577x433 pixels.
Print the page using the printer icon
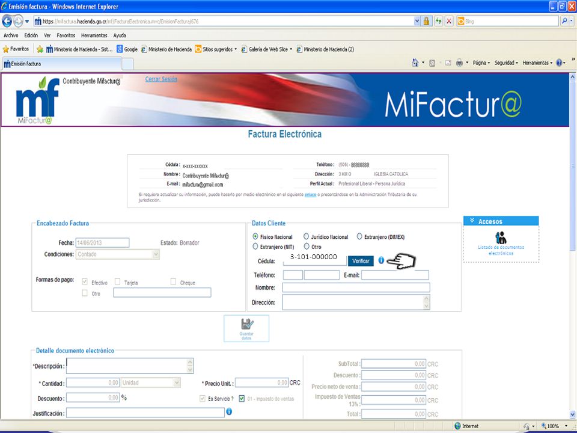(459, 63)
